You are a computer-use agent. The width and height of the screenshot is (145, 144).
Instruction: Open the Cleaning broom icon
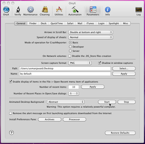pos(45,9)
